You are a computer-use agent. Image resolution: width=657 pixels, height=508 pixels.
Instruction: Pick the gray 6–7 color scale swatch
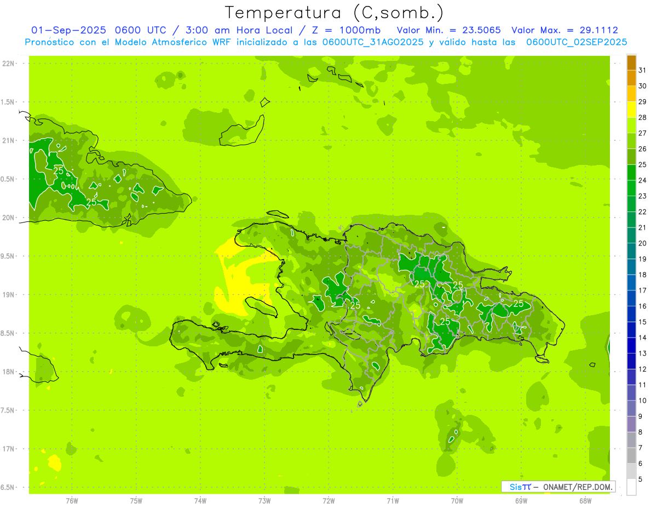(x=631, y=456)
